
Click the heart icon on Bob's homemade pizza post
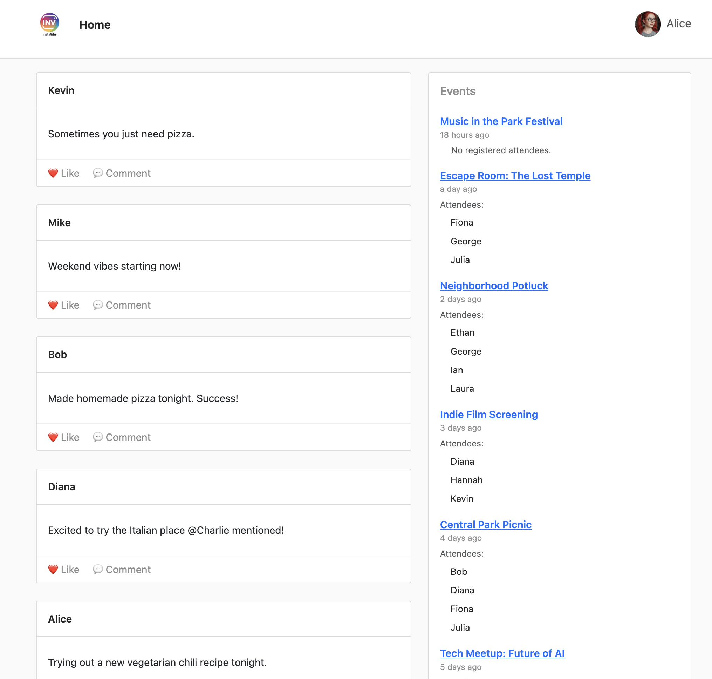click(x=54, y=437)
